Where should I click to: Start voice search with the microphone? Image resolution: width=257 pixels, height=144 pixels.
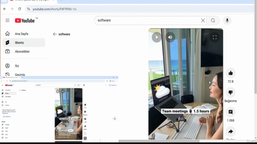pyautogui.click(x=227, y=20)
